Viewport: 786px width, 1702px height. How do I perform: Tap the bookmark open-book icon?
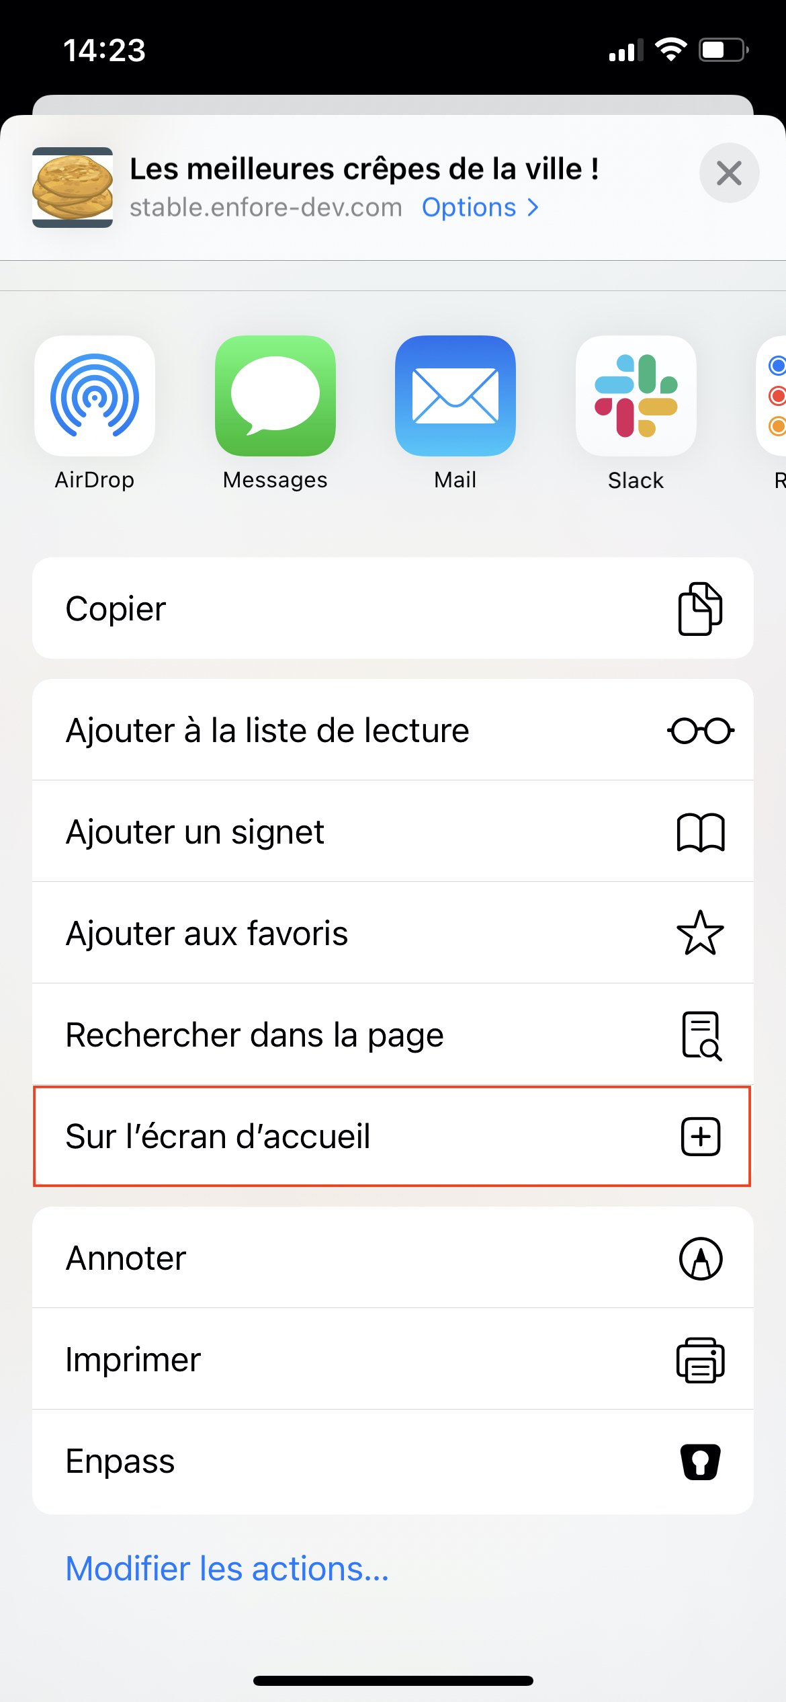pos(701,832)
